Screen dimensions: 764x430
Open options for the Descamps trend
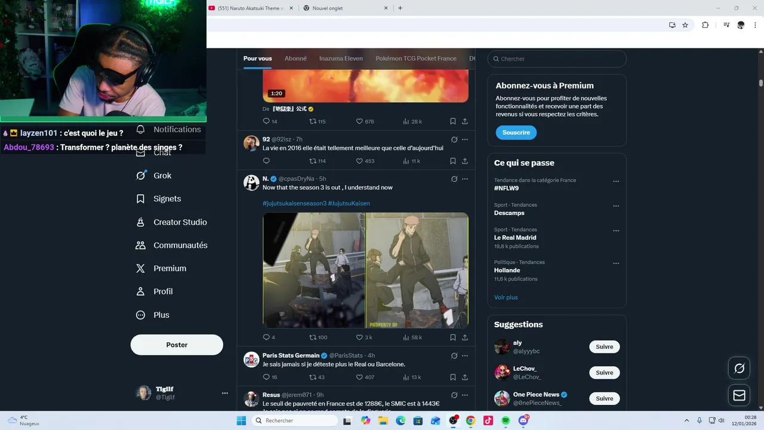coord(616,206)
